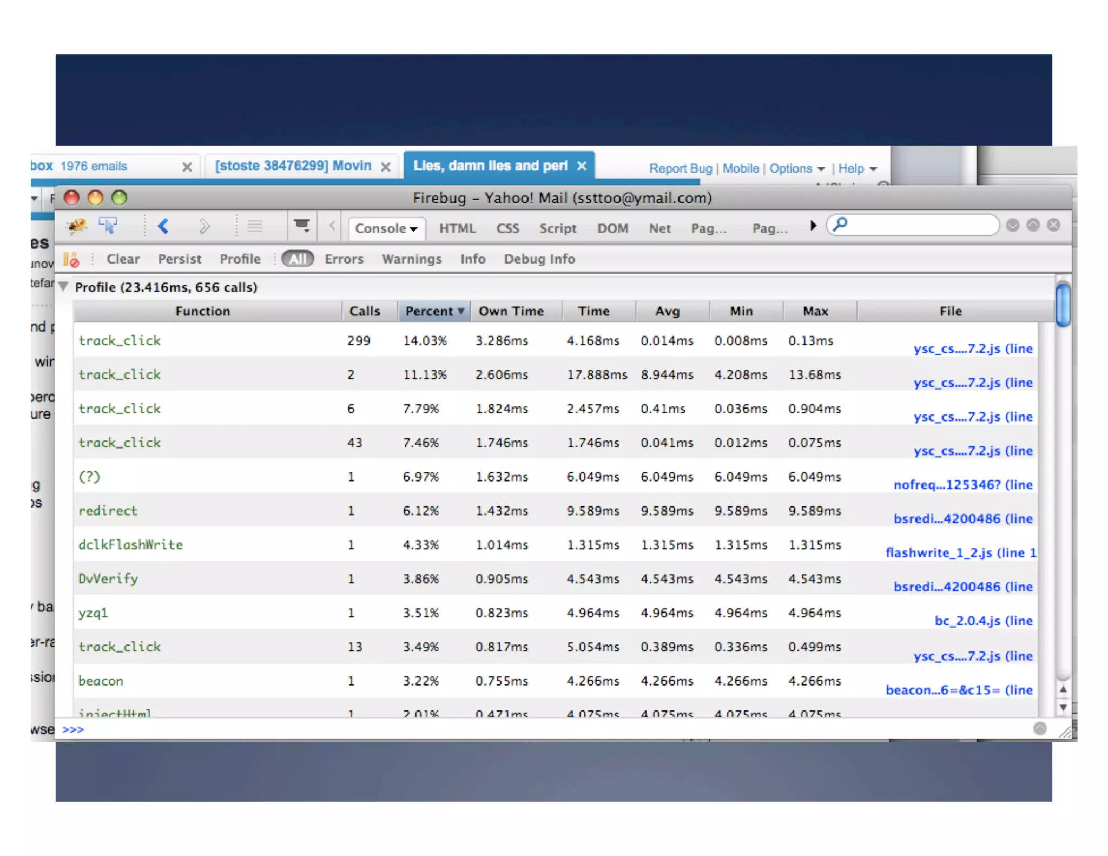Collapse the Profile results triangle
The width and height of the screenshot is (1108, 856).
[64, 287]
